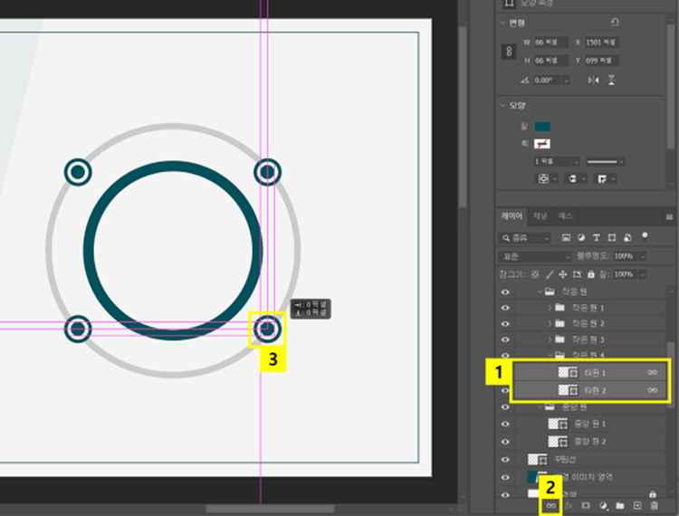Hide the 작은 원 3 group
This screenshot has height=516, width=679.
click(505, 339)
